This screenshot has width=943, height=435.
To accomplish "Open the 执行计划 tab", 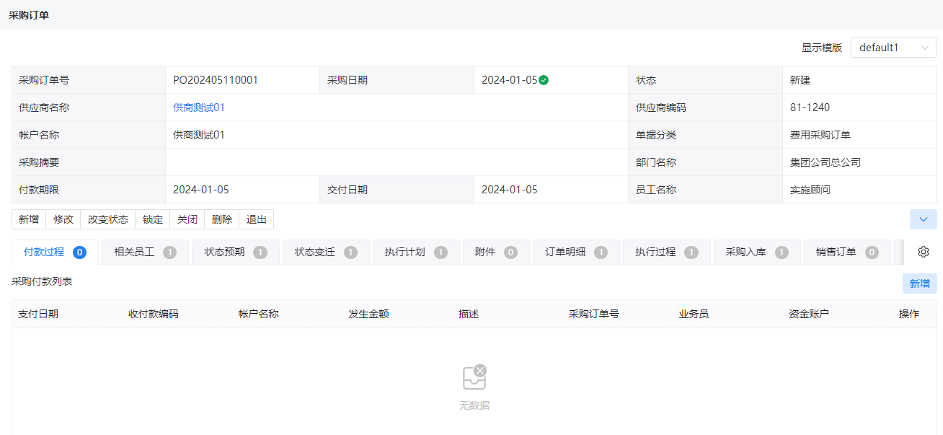I will (416, 252).
